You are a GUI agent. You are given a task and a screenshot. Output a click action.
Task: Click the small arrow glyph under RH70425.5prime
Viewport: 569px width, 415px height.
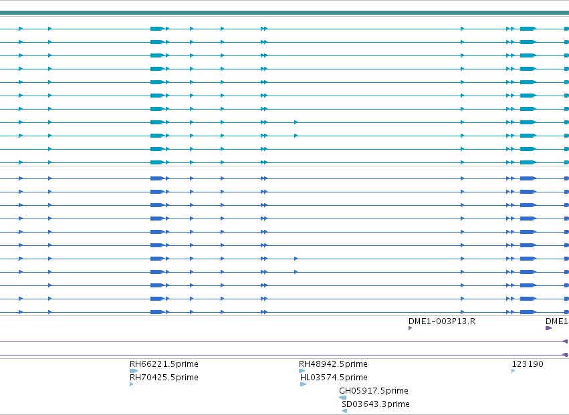pos(131,384)
